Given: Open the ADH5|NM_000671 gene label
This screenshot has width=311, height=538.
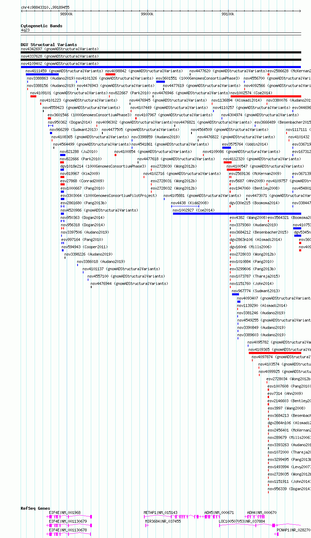Looking at the screenshot, I should tap(219, 513).
